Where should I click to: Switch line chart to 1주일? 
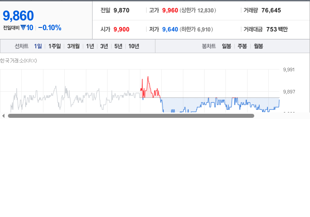[x=54, y=46]
